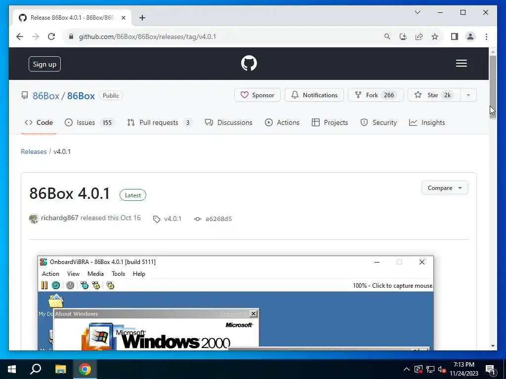The height and width of the screenshot is (379, 506).
Task: Expand the Compare dropdown
Action: (x=445, y=188)
